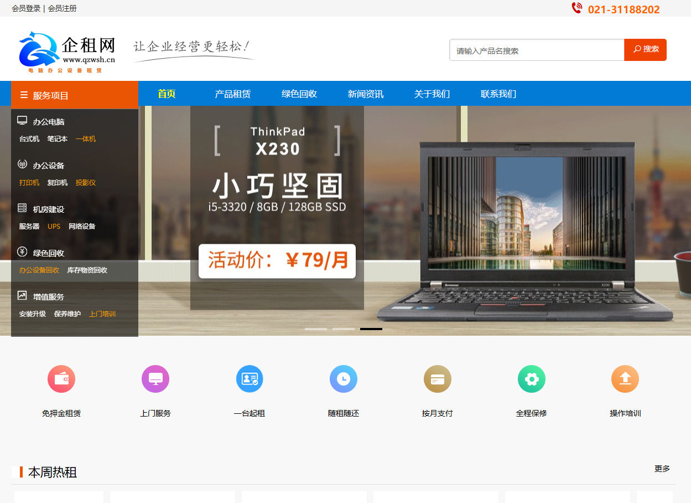Select the 上门服务 purple monitor icon
This screenshot has width=691, height=503.
(x=155, y=379)
